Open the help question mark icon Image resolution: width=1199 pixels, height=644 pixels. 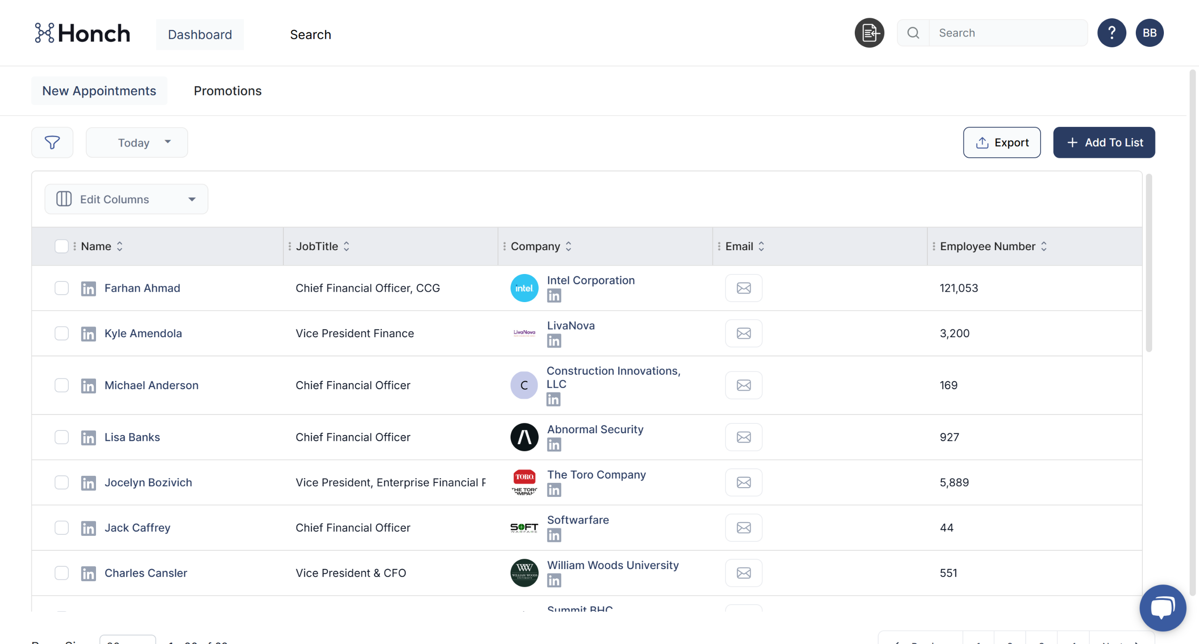(x=1111, y=33)
